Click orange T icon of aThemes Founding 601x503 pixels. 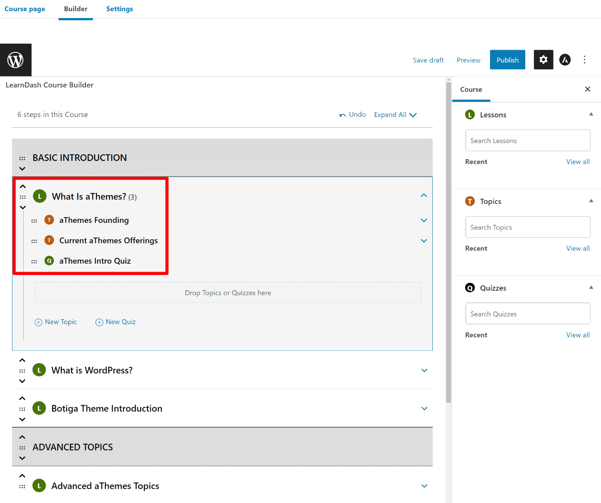tap(49, 220)
